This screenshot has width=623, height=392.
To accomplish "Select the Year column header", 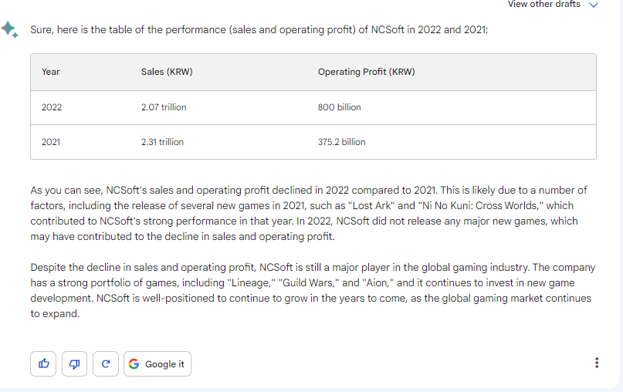I will point(50,72).
